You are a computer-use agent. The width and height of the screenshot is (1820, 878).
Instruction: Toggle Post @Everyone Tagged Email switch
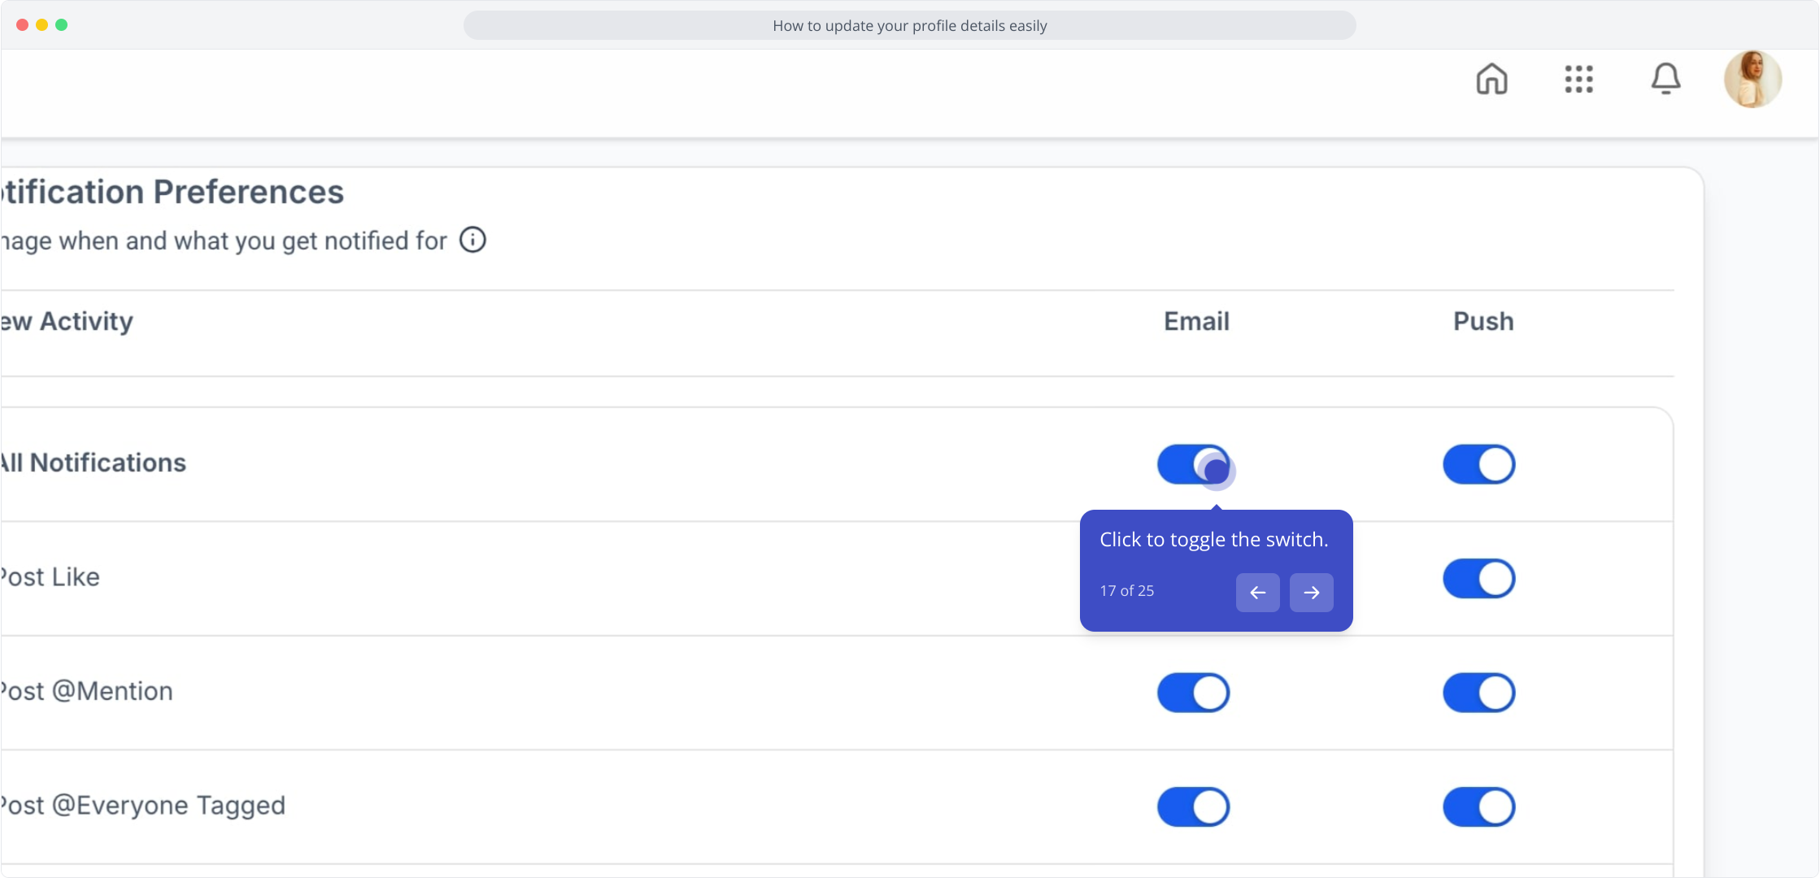pos(1193,807)
